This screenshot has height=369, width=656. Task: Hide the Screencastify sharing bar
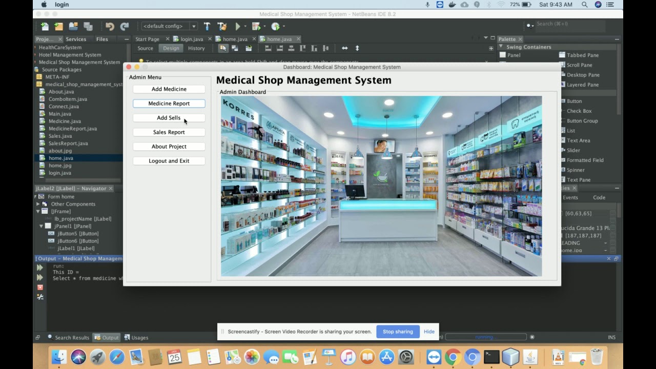[429, 332]
